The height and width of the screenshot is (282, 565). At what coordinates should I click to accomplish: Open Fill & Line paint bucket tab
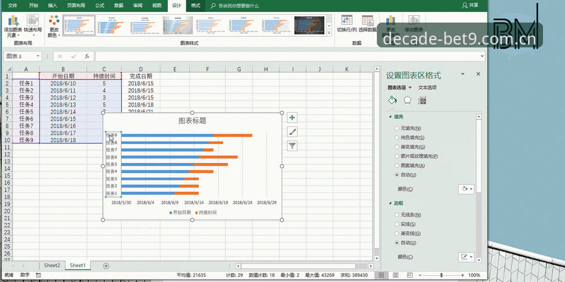(x=393, y=100)
